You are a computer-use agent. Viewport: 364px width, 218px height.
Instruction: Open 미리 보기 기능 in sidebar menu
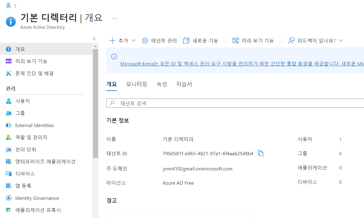pyautogui.click(x=46, y=61)
